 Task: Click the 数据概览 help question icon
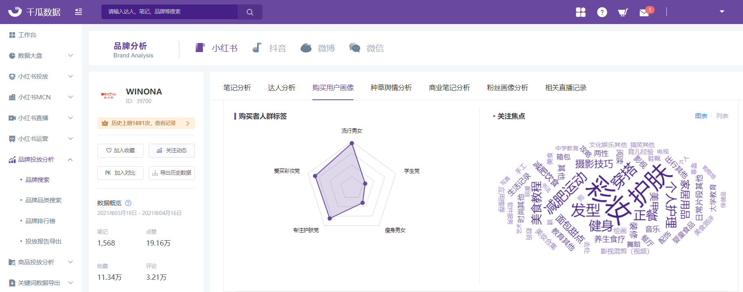coord(128,203)
